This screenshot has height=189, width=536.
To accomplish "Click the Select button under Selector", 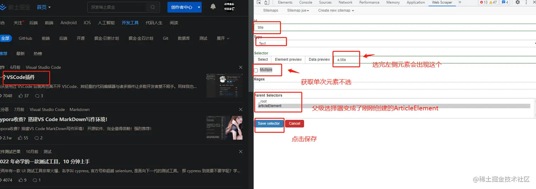I will [263, 59].
